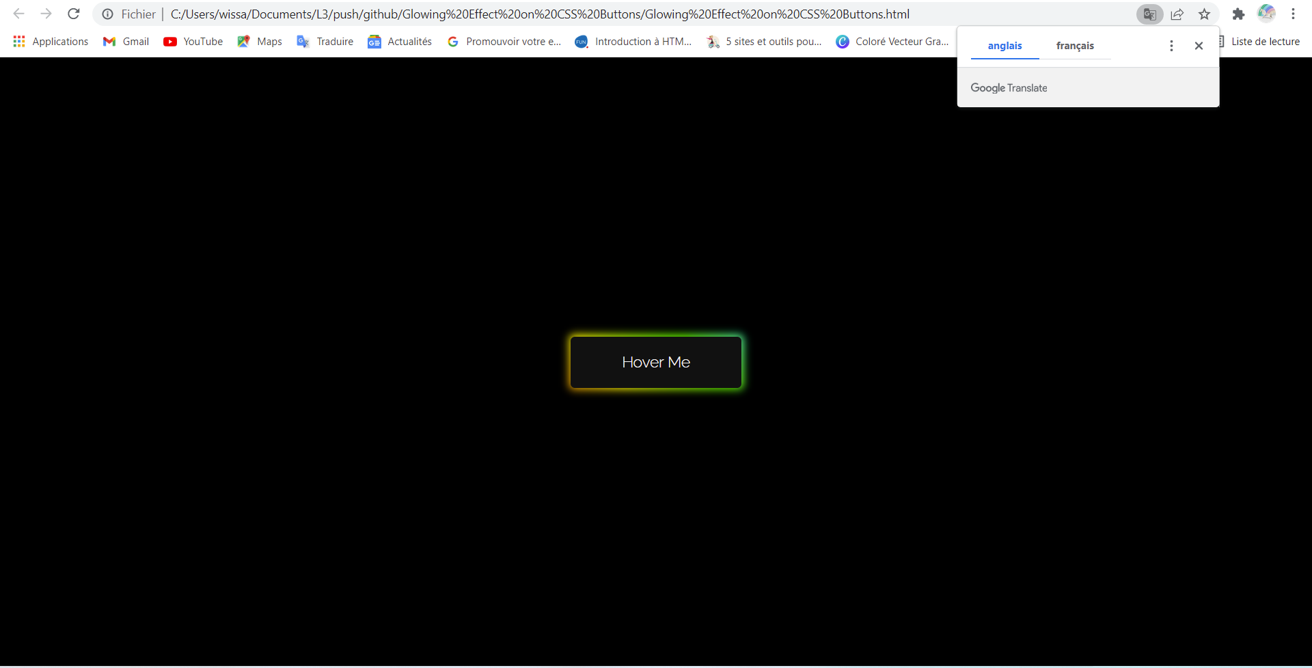Open the extensions puzzle icon
Image resolution: width=1312 pixels, height=668 pixels.
[1239, 14]
